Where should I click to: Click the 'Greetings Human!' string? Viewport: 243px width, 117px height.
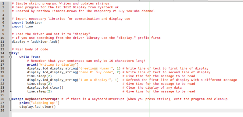[96, 68]
